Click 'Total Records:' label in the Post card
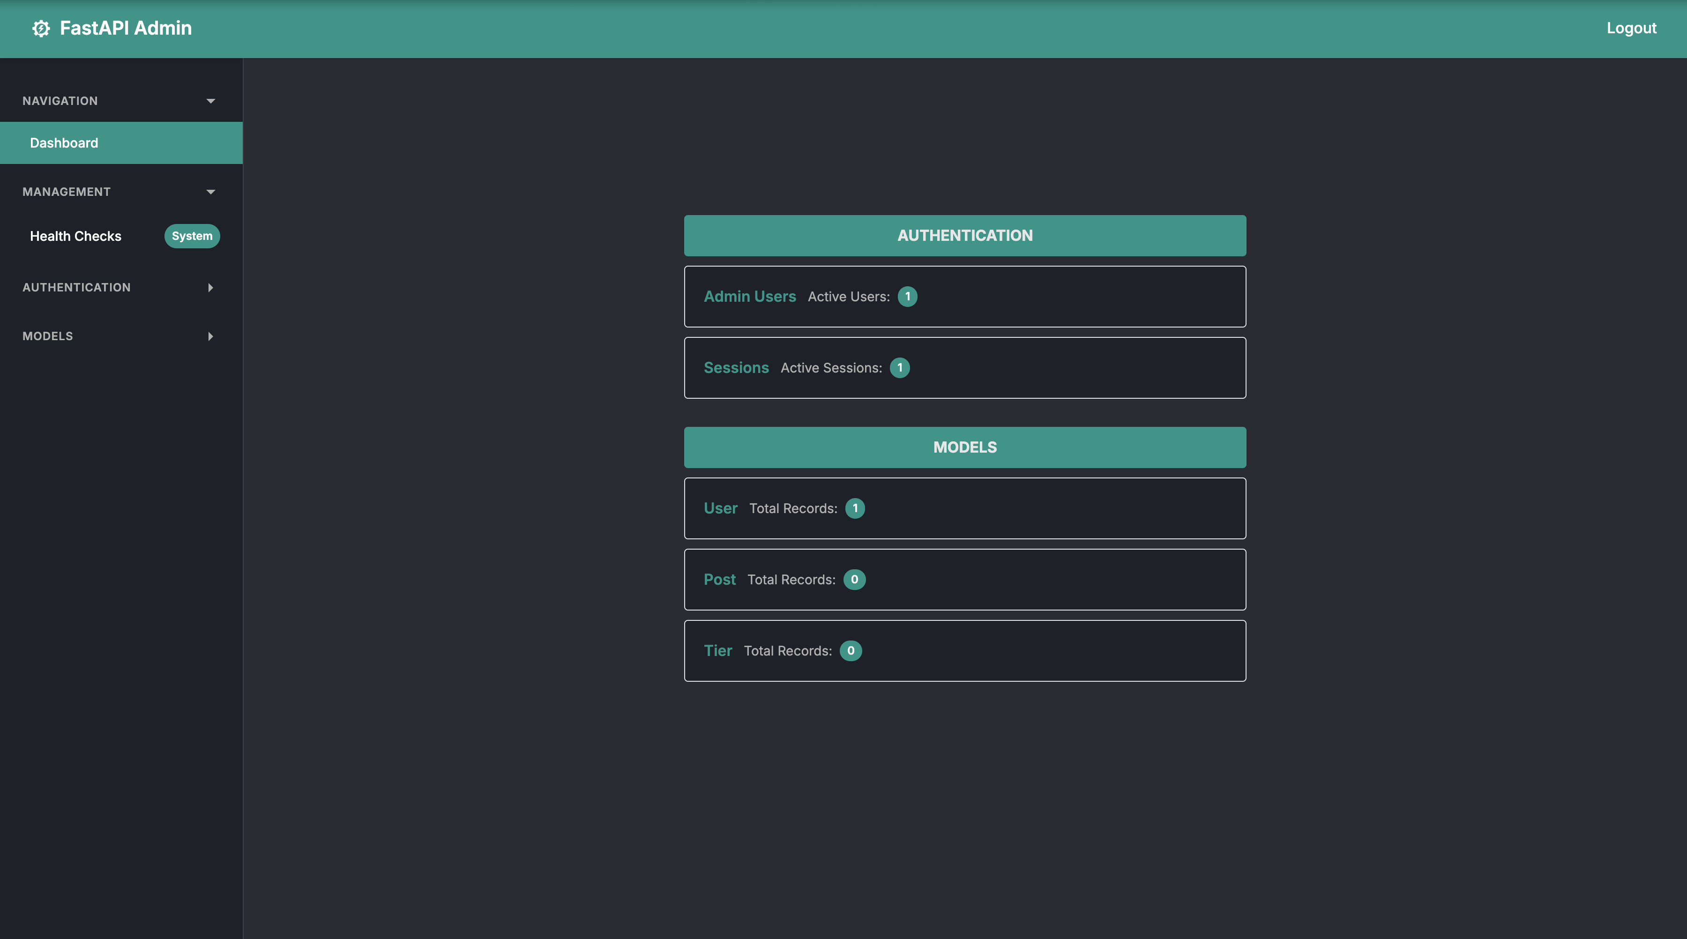 tap(791, 580)
